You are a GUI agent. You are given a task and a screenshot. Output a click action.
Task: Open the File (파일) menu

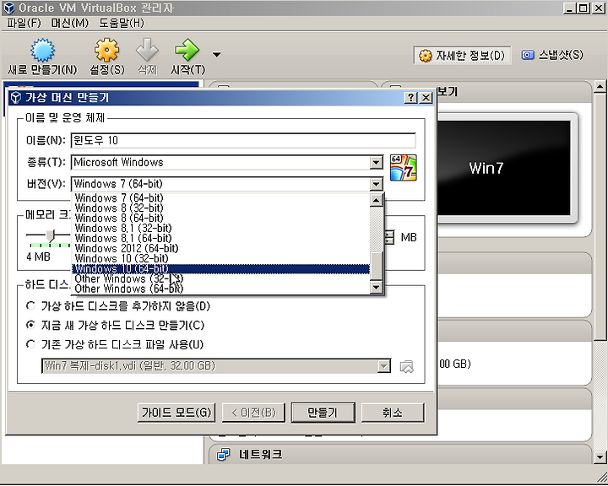tap(24, 23)
